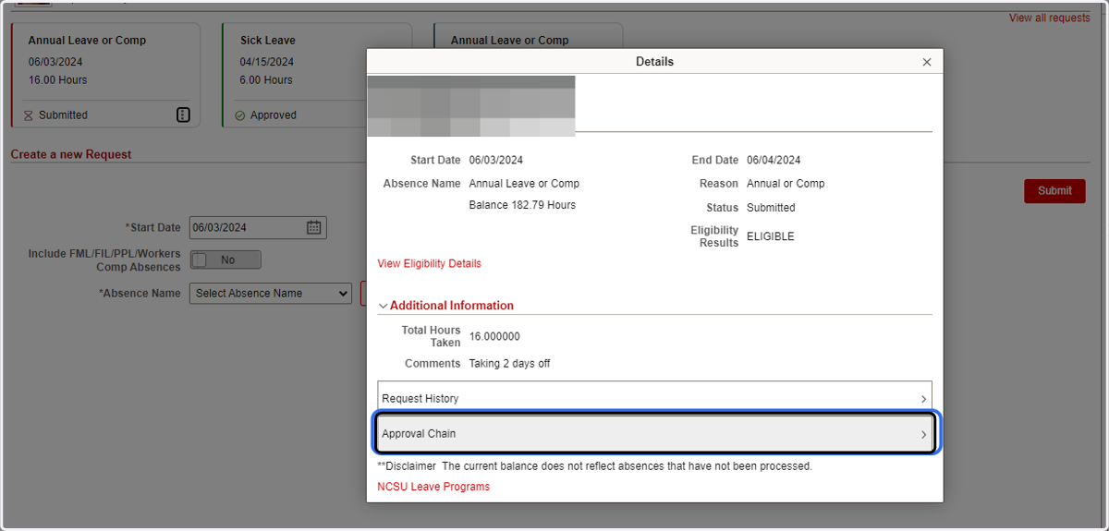1109x531 pixels.
Task: Click the Approved status icon on Sick Leave
Action: pos(239,115)
